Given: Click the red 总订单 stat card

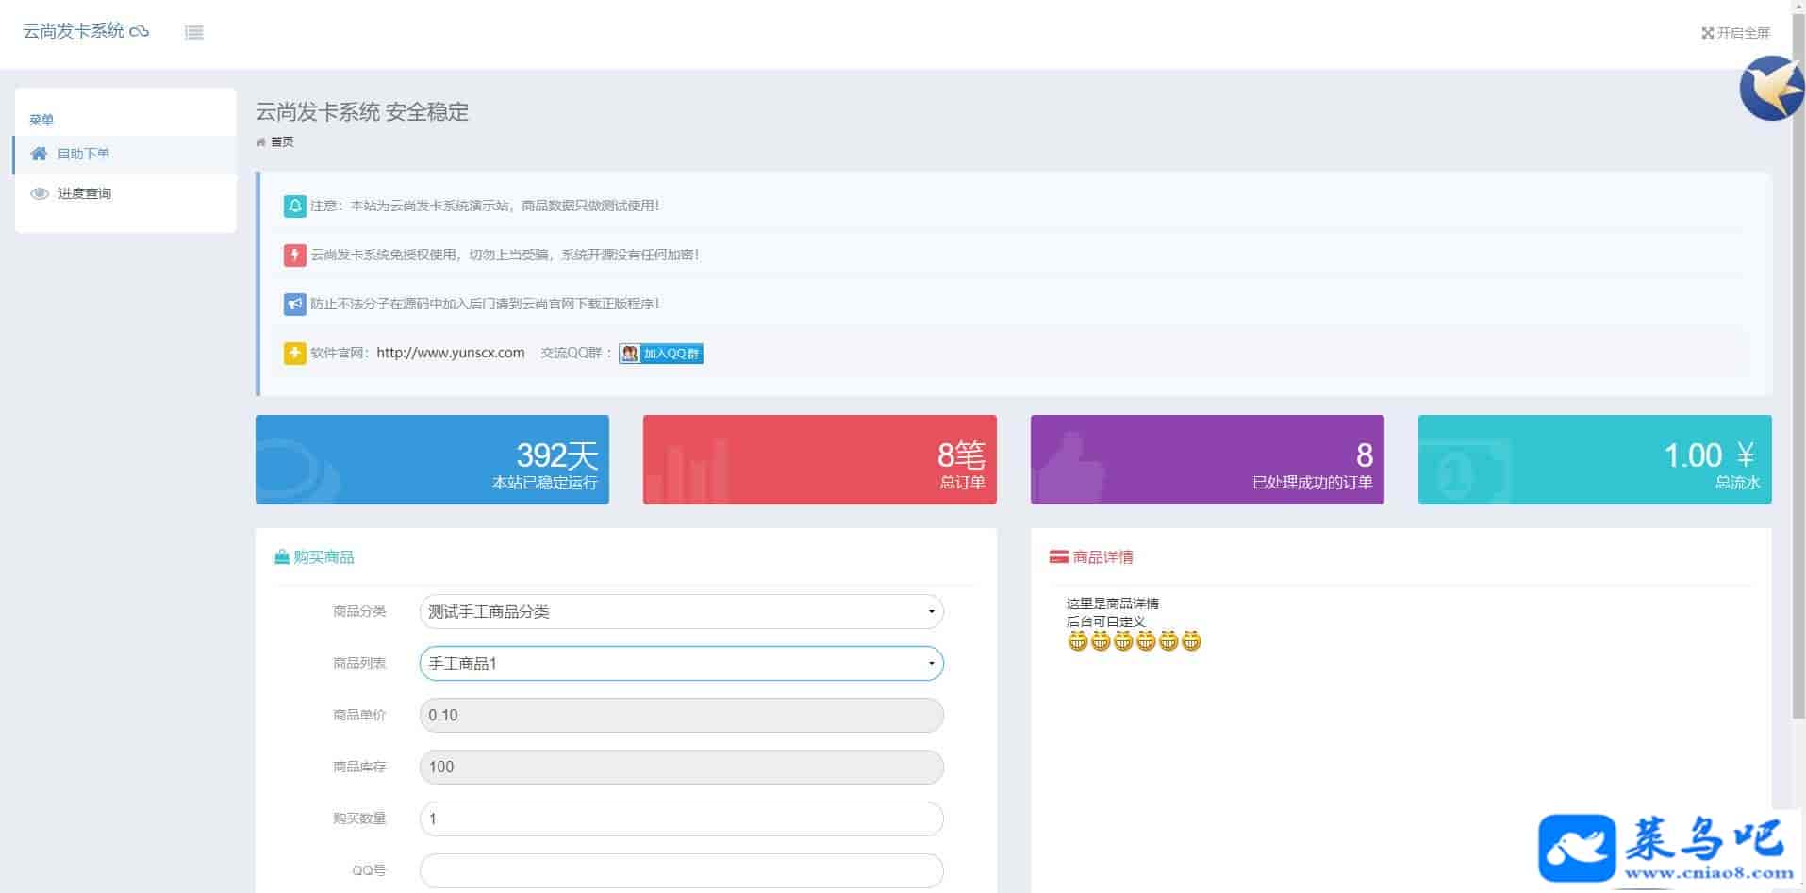Looking at the screenshot, I should point(819,459).
